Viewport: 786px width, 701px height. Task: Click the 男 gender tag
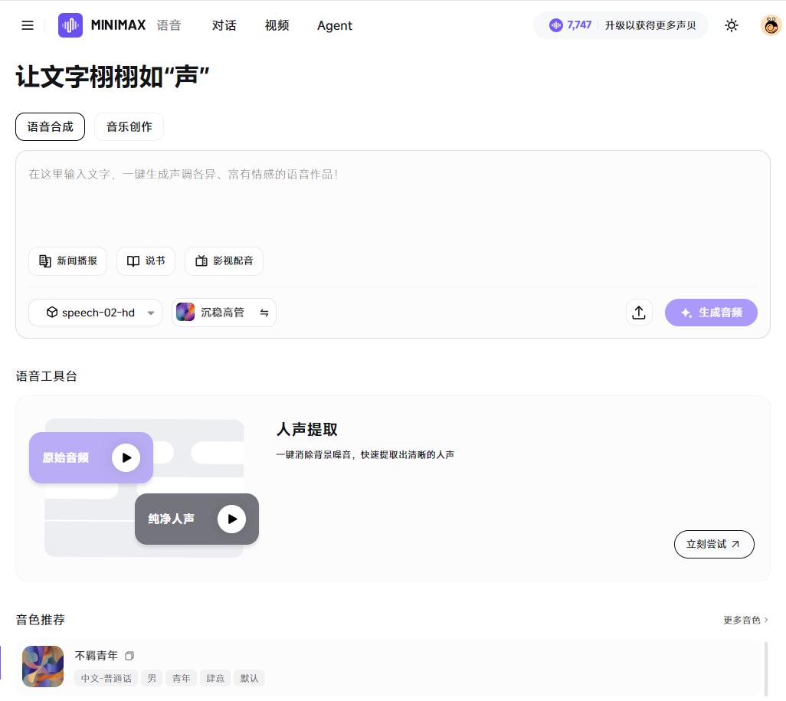point(152,679)
